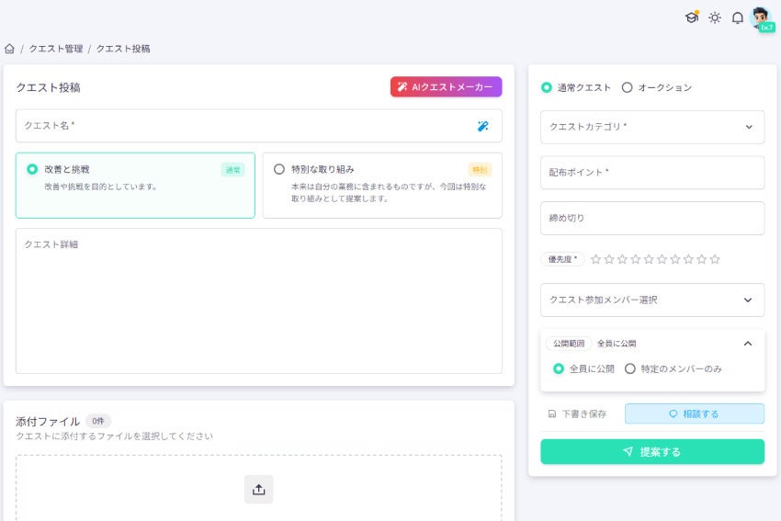Click the 添付ファイル heading

[x=48, y=422]
